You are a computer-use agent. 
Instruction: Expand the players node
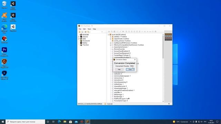click(x=79, y=37)
